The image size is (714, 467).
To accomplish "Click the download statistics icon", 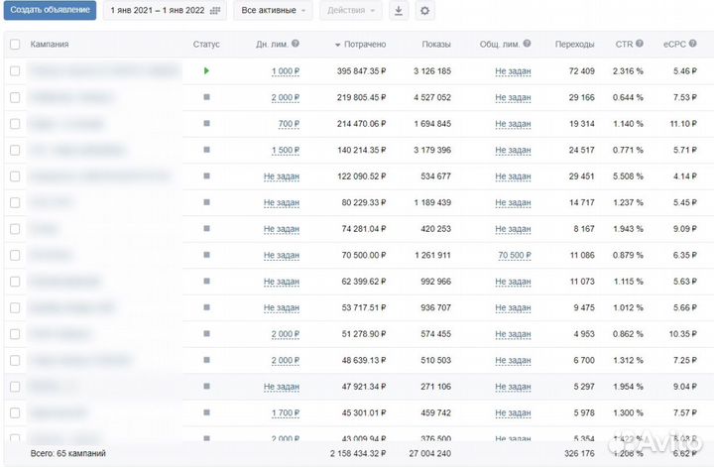I will 399,11.
